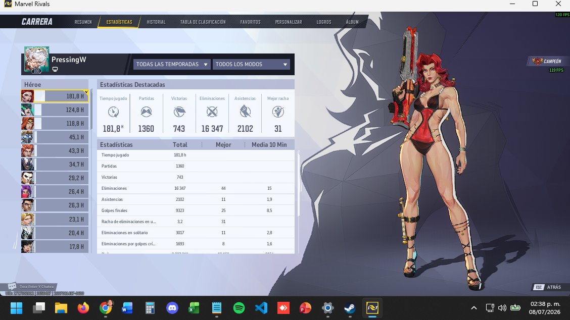Open Steam from the taskbar
Image resolution: width=570 pixels, height=320 pixels.
pyautogui.click(x=350, y=308)
